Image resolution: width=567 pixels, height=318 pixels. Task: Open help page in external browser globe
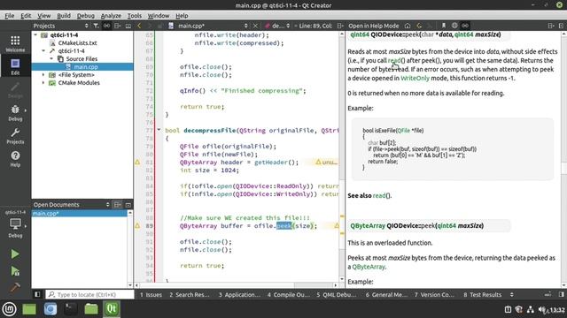pyautogui.click(x=454, y=26)
